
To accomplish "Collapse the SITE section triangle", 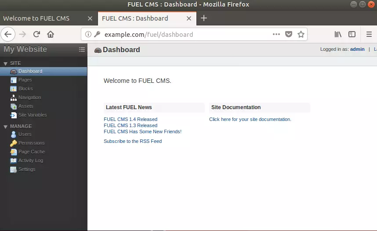I will click(6, 64).
